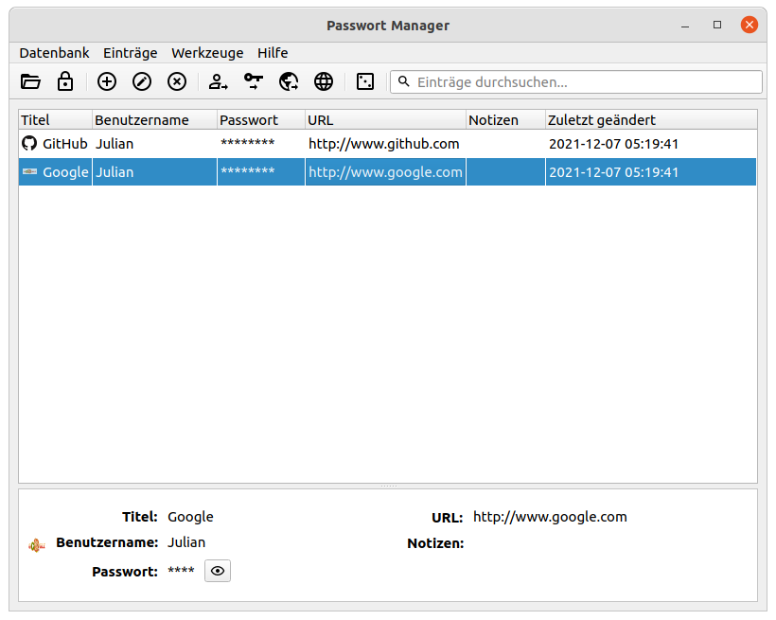
Task: Add new entry with plus icon
Action: click(x=106, y=81)
